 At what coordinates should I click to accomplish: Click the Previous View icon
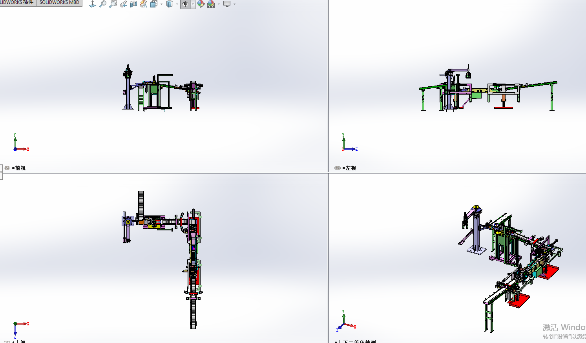(123, 4)
